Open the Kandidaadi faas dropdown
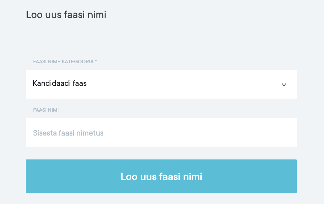The image size is (324, 204). coord(161,84)
